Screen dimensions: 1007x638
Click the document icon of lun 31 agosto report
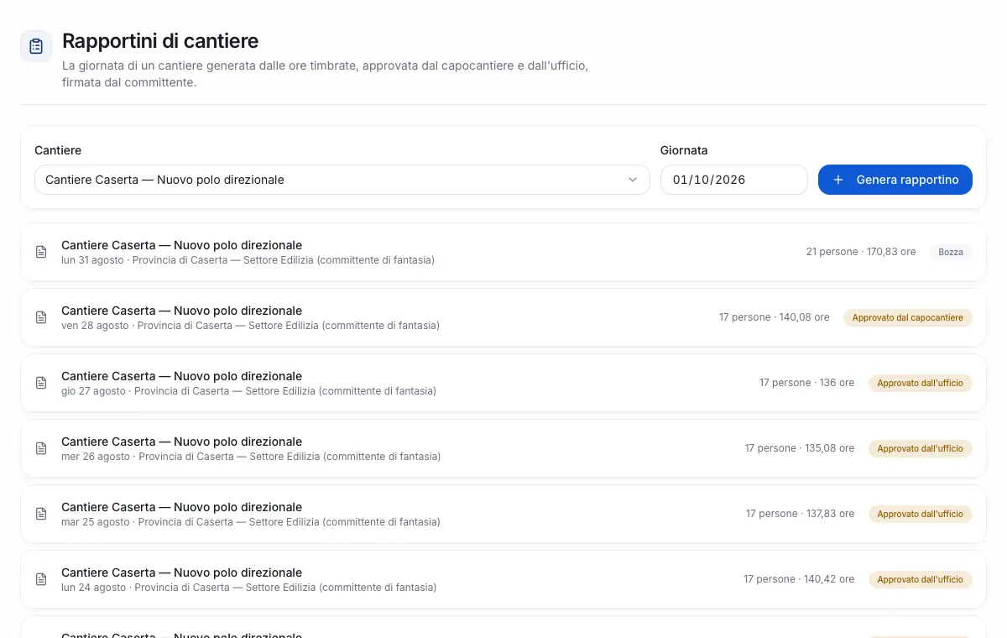41,252
